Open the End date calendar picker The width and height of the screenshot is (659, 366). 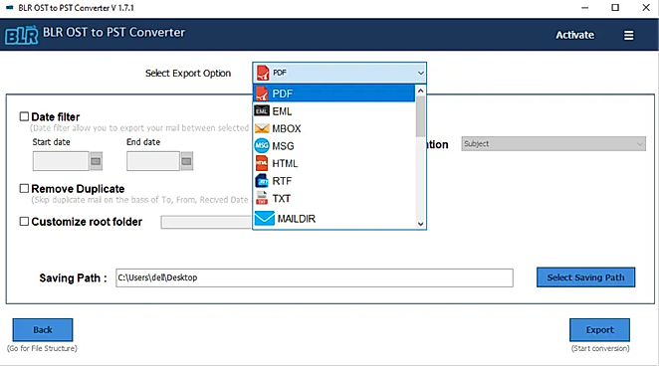click(x=187, y=161)
